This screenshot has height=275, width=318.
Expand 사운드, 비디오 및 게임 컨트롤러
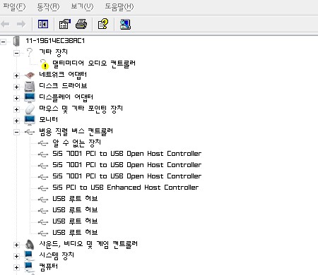tap(16, 245)
